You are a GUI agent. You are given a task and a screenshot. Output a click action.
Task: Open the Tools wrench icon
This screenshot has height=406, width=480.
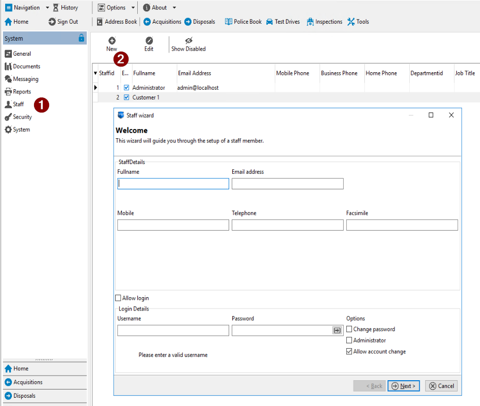click(x=351, y=22)
